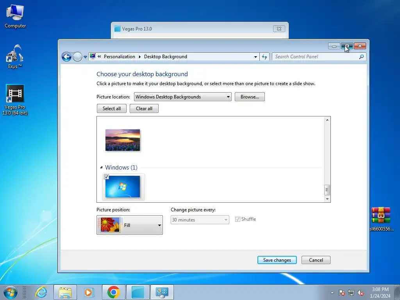Open the Action Center flag icon
This screenshot has height=300, width=400.
341,293
